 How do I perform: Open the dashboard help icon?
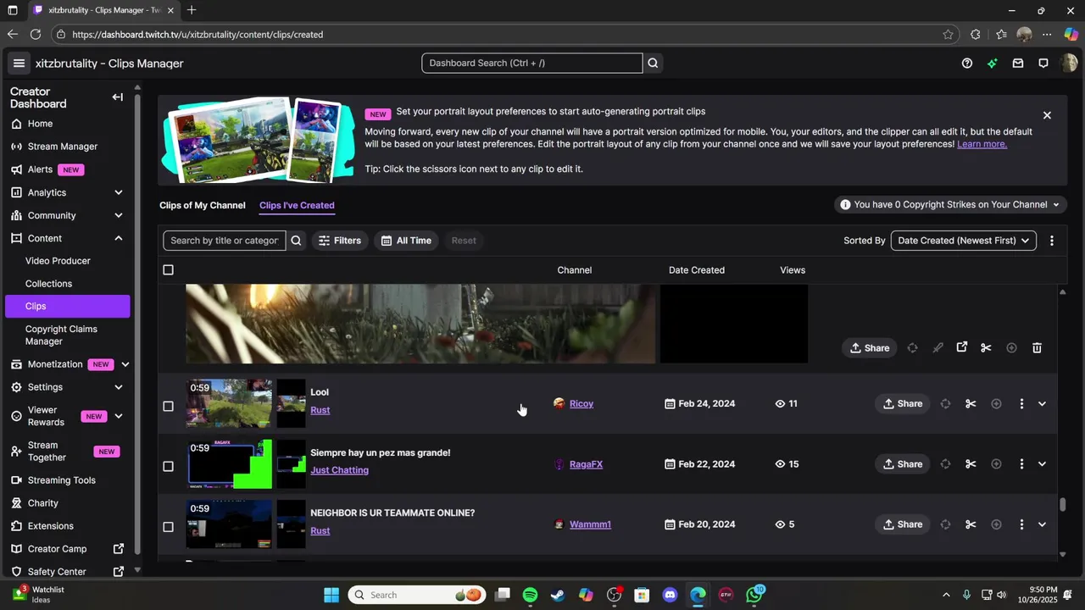point(967,63)
